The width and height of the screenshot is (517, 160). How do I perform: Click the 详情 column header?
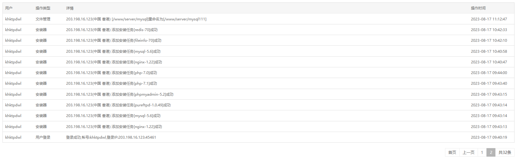click(70, 8)
